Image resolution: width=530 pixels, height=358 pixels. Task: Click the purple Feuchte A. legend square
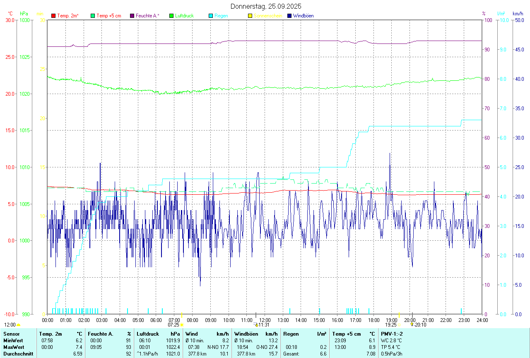tap(132, 16)
